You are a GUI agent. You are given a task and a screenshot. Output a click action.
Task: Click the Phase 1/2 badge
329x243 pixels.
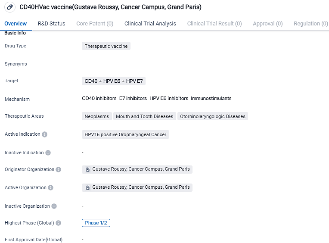coord(96,223)
